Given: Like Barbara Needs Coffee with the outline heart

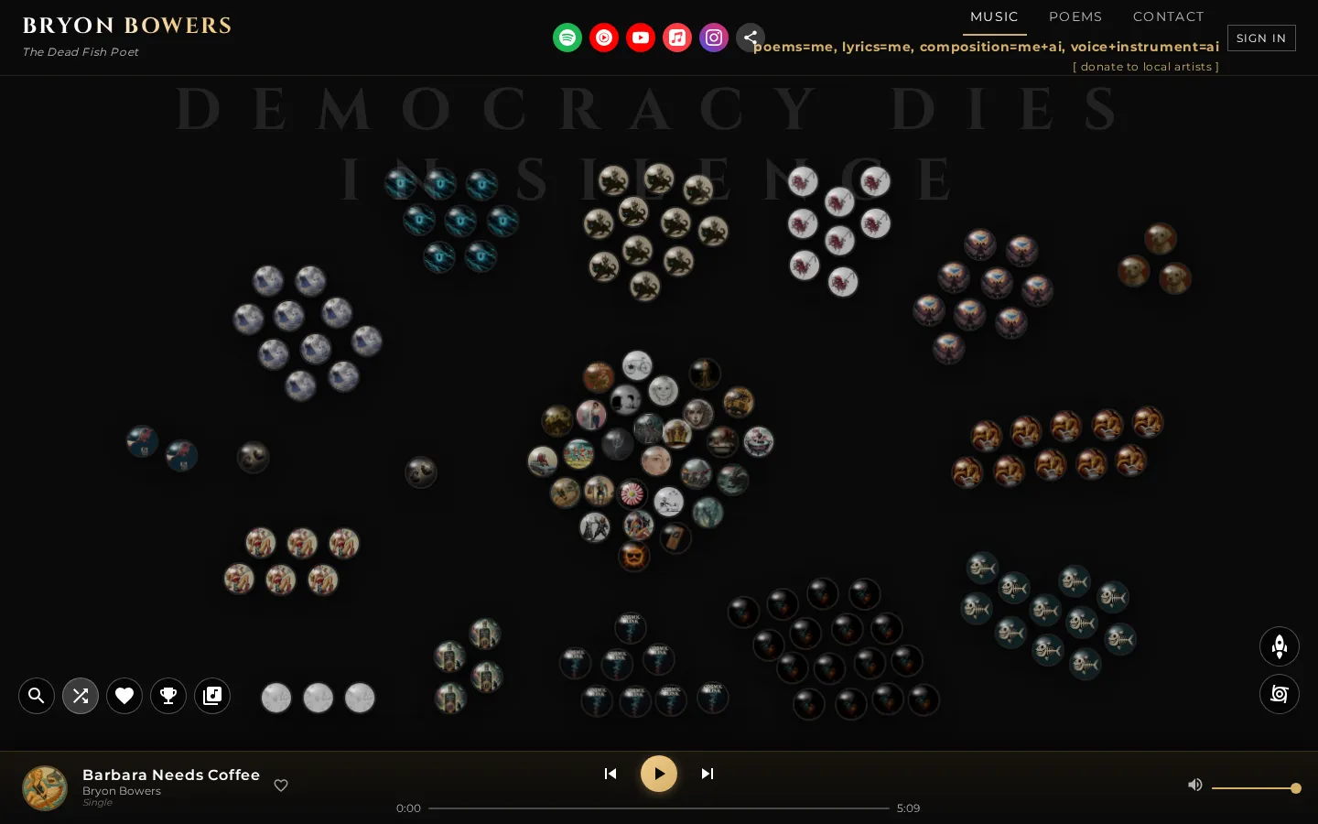Looking at the screenshot, I should (281, 786).
